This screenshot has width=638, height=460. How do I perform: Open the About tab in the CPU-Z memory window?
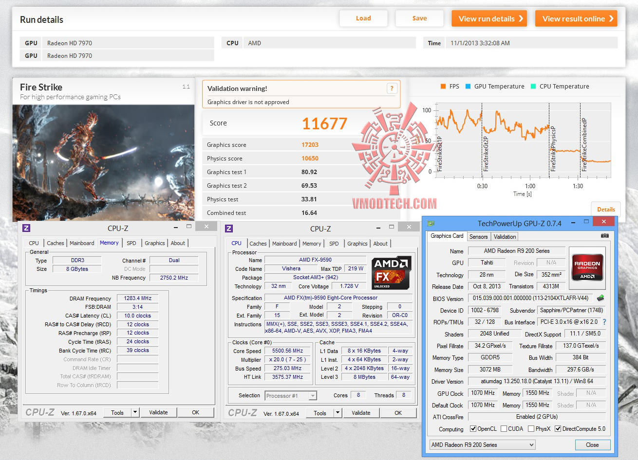pyautogui.click(x=178, y=243)
